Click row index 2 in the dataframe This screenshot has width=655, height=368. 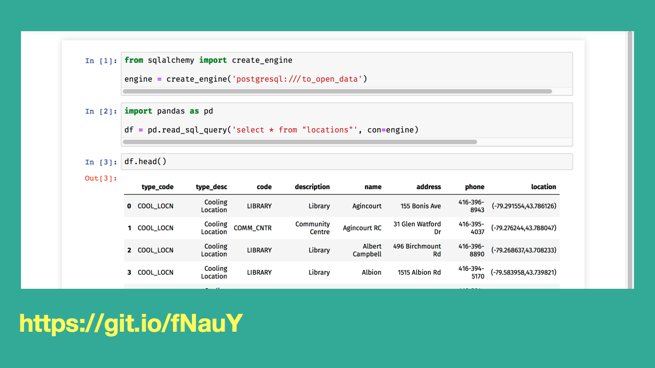[x=129, y=250]
